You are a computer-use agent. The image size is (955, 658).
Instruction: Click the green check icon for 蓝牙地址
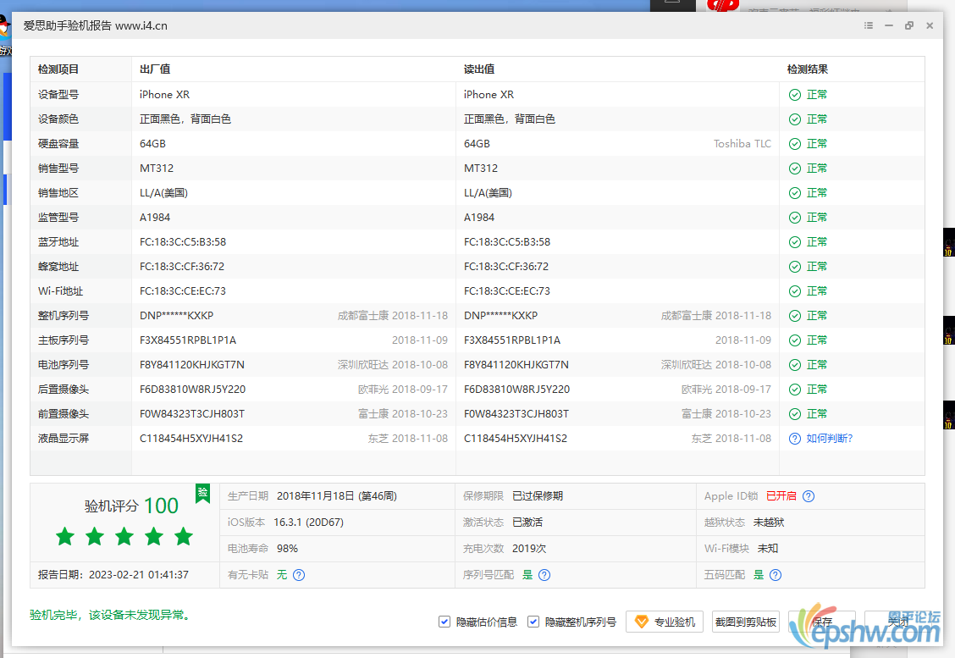[795, 242]
